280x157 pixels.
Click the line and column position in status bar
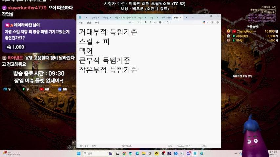(x=84, y=146)
